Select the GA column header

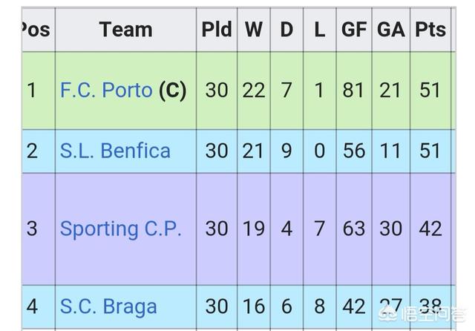(x=391, y=30)
